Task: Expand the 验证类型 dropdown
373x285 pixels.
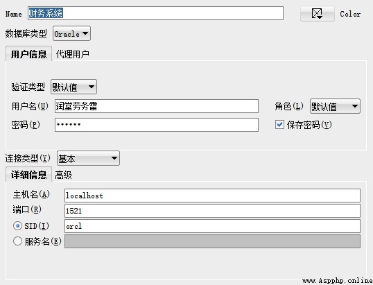Action: (x=73, y=87)
